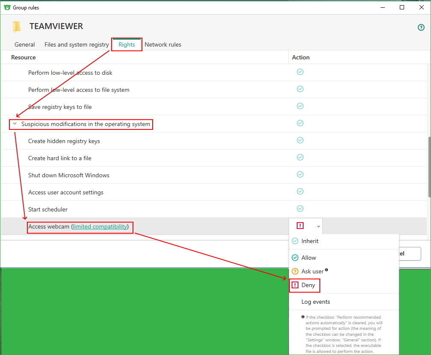Click action icon for low-level access to disk
Viewport: 431px width, 355px height.
coord(300,72)
